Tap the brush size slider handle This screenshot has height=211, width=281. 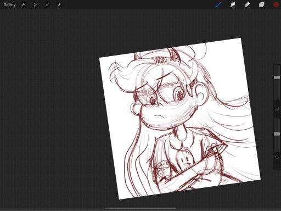coord(277,77)
